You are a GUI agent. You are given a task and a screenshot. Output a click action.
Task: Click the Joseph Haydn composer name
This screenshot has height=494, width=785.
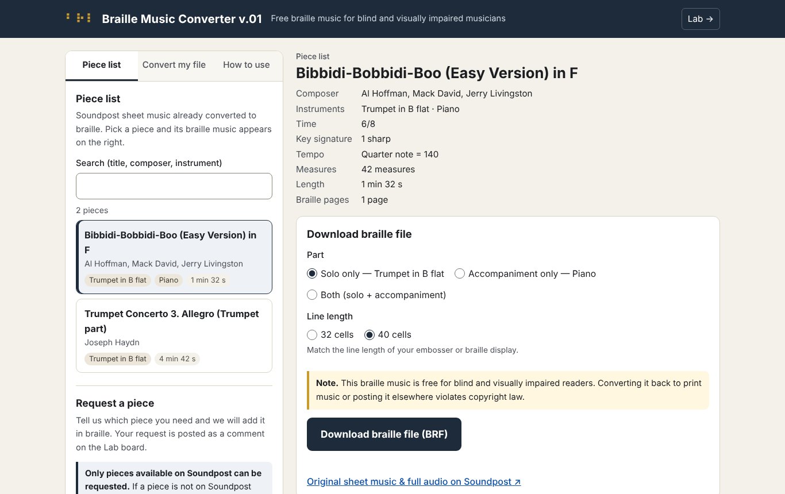112,342
